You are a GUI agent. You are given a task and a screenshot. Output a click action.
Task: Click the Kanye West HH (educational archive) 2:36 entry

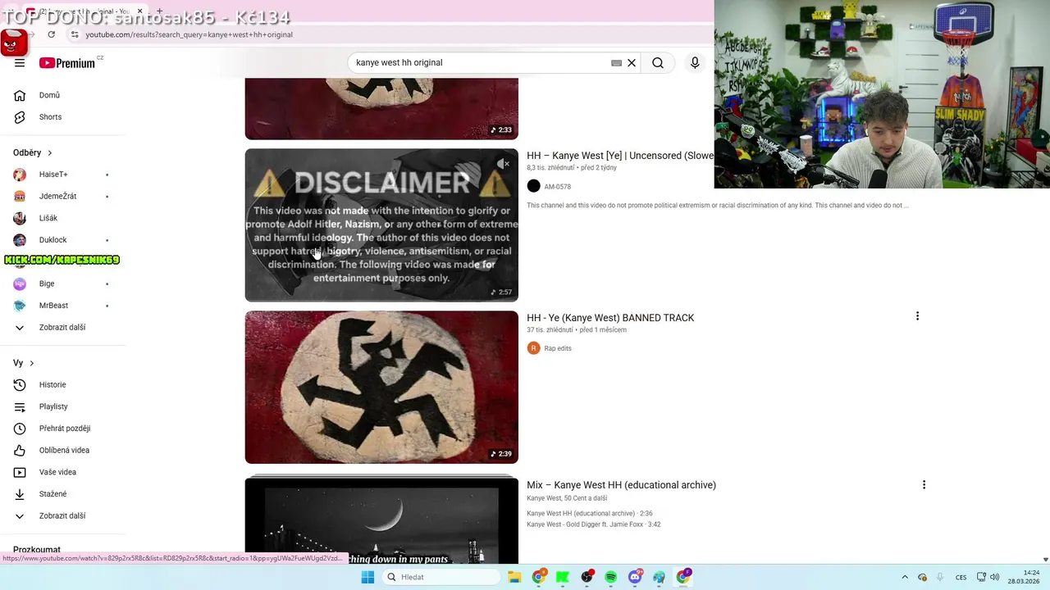[589, 514]
